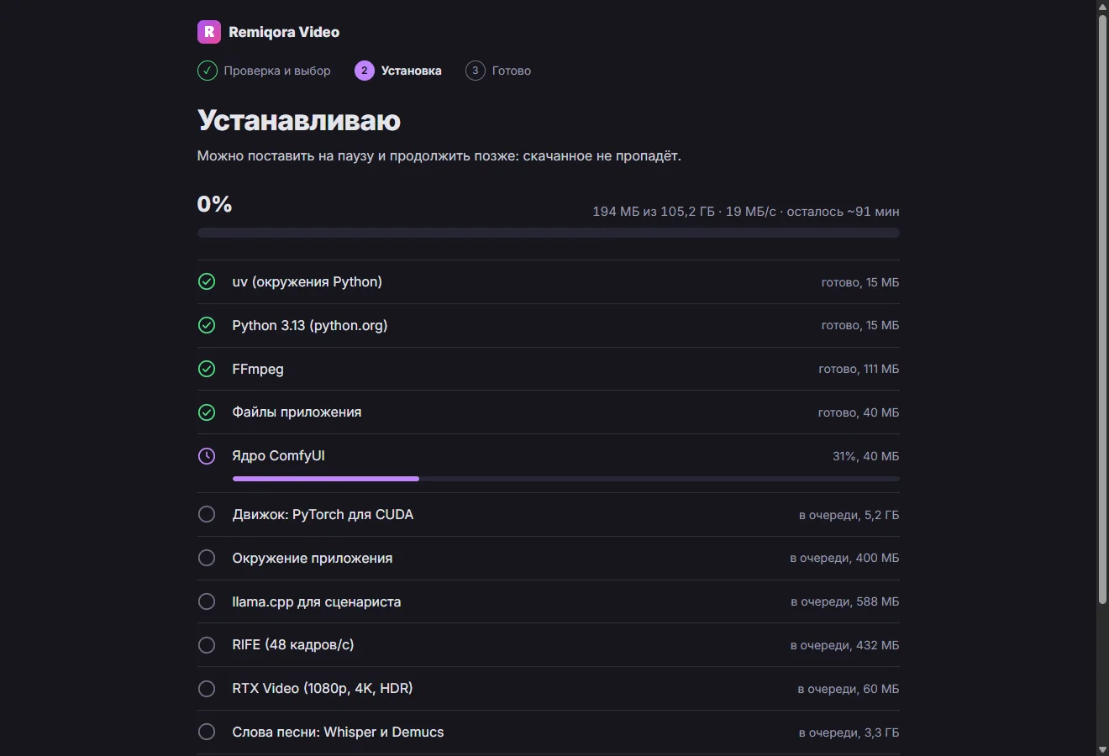Click the numbered circle for step 3
Image resolution: width=1109 pixels, height=756 pixels.
[476, 71]
